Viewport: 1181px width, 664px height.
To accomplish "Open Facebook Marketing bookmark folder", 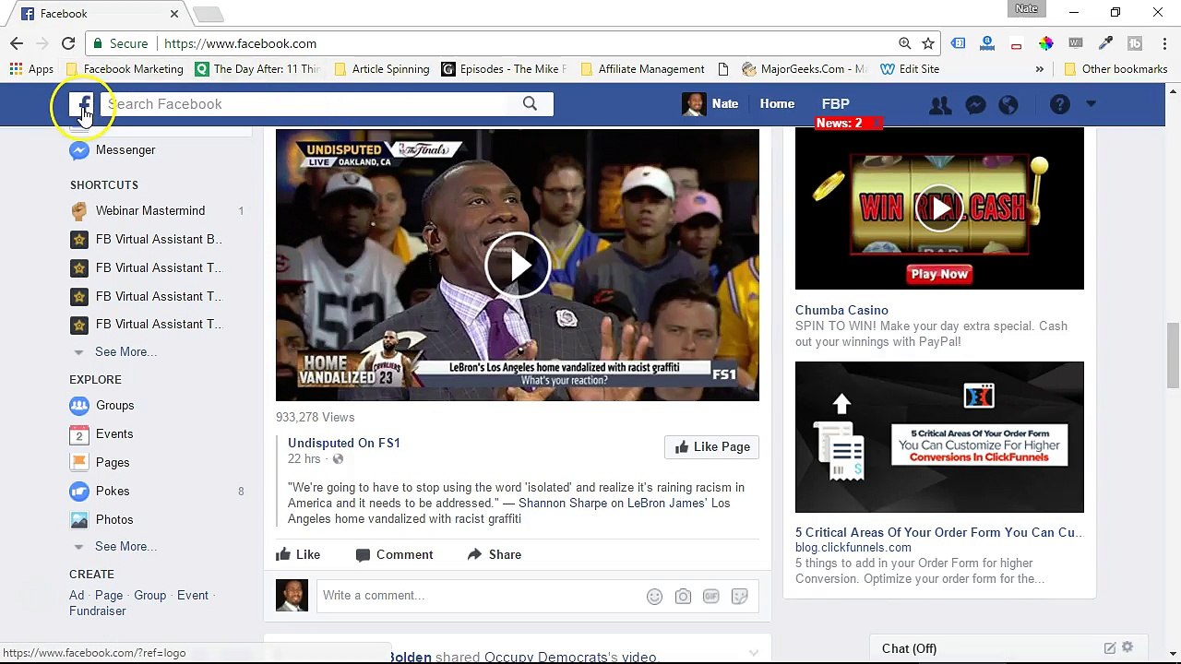I will [125, 69].
